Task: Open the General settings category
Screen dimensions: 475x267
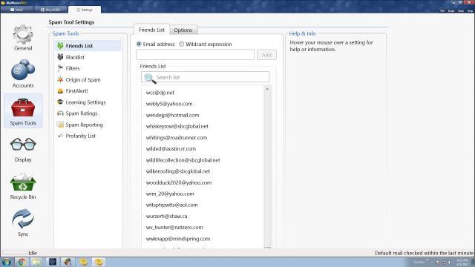Action: pos(23,37)
